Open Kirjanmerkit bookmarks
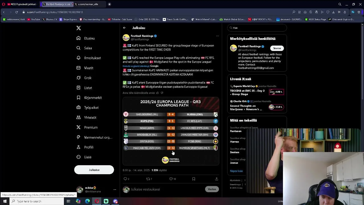 pyautogui.click(x=89, y=98)
